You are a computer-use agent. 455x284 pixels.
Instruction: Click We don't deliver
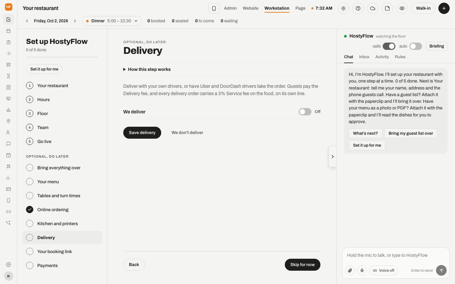187,133
